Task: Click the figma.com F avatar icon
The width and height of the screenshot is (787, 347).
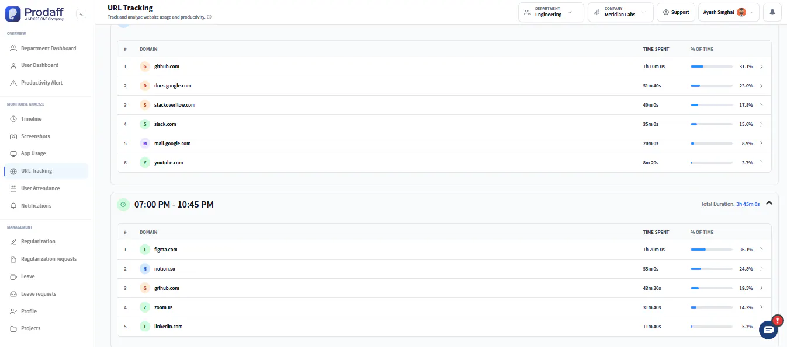Action: pyautogui.click(x=145, y=250)
